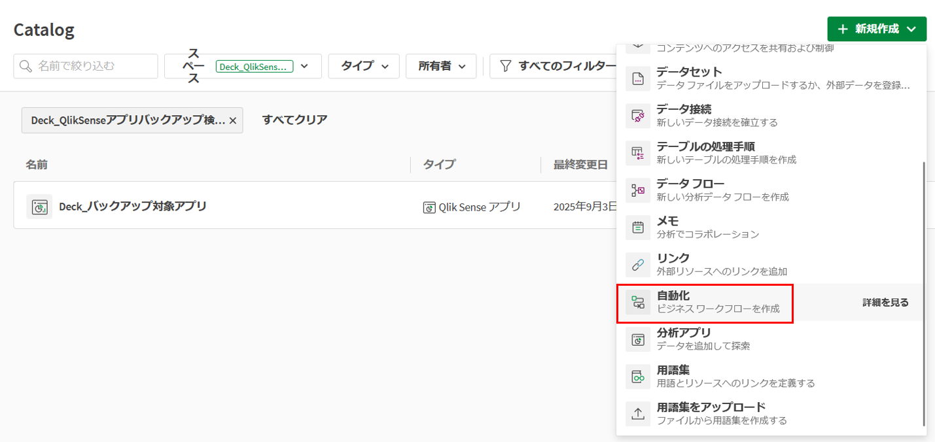Click the Qlik Sense app type icon

point(429,208)
